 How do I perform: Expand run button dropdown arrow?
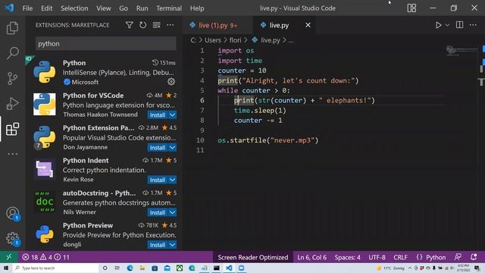(447, 25)
